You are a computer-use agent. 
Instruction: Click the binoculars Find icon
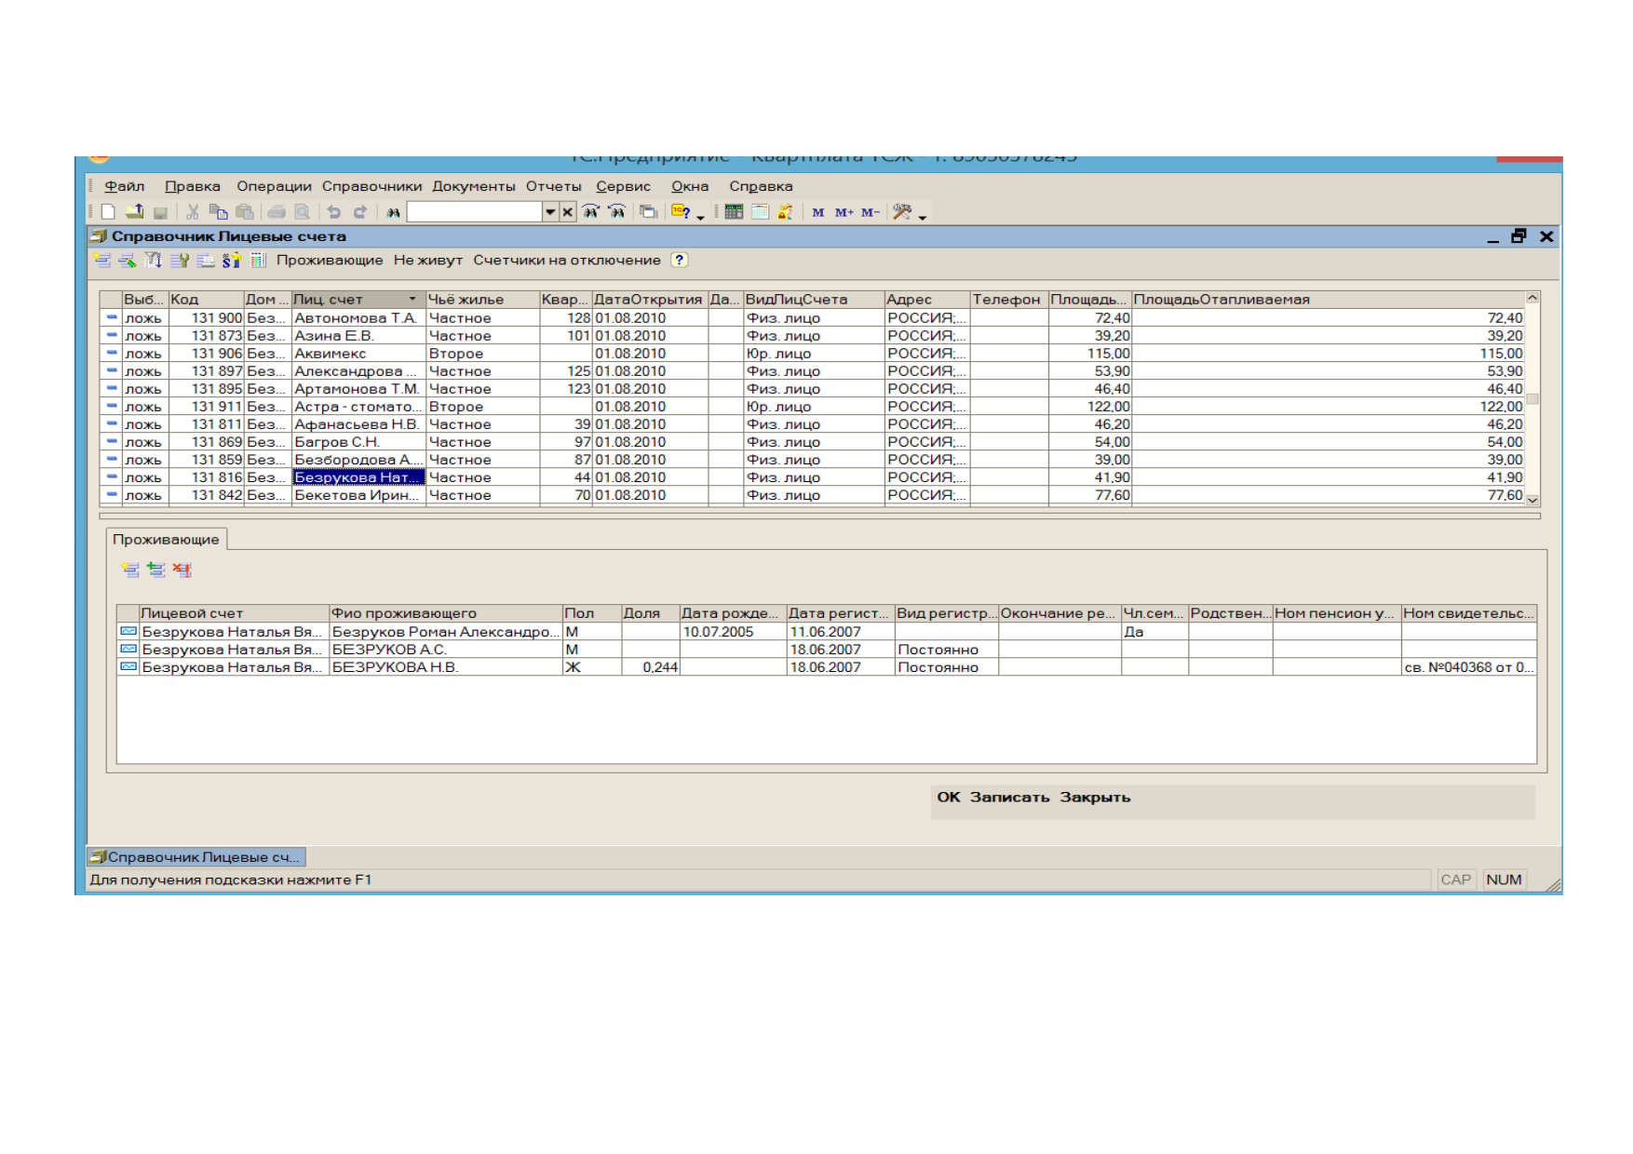click(x=394, y=213)
